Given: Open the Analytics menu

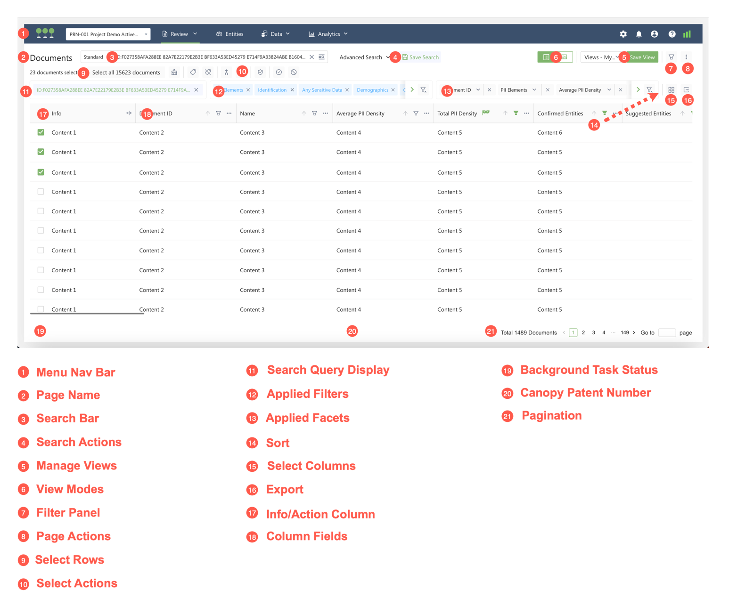Looking at the screenshot, I should [328, 34].
